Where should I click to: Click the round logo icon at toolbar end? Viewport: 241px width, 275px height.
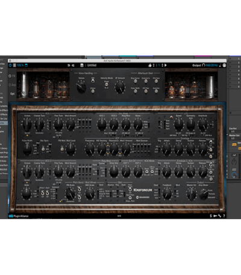pos(224,65)
